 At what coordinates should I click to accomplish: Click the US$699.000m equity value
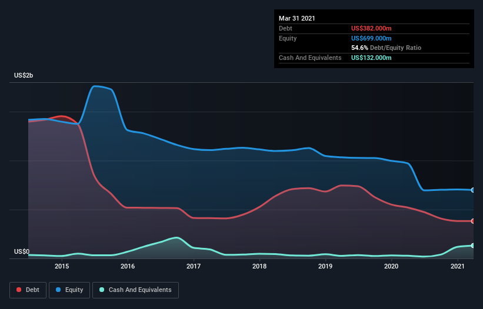(371, 38)
